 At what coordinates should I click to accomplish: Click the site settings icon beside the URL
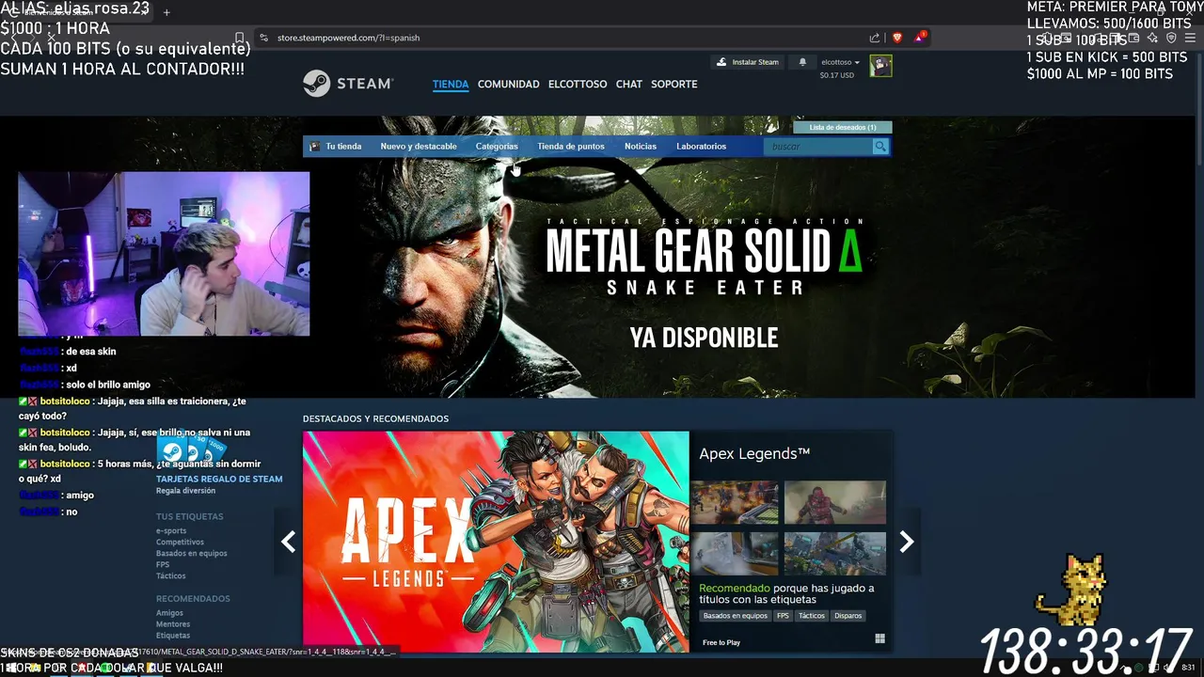click(264, 38)
